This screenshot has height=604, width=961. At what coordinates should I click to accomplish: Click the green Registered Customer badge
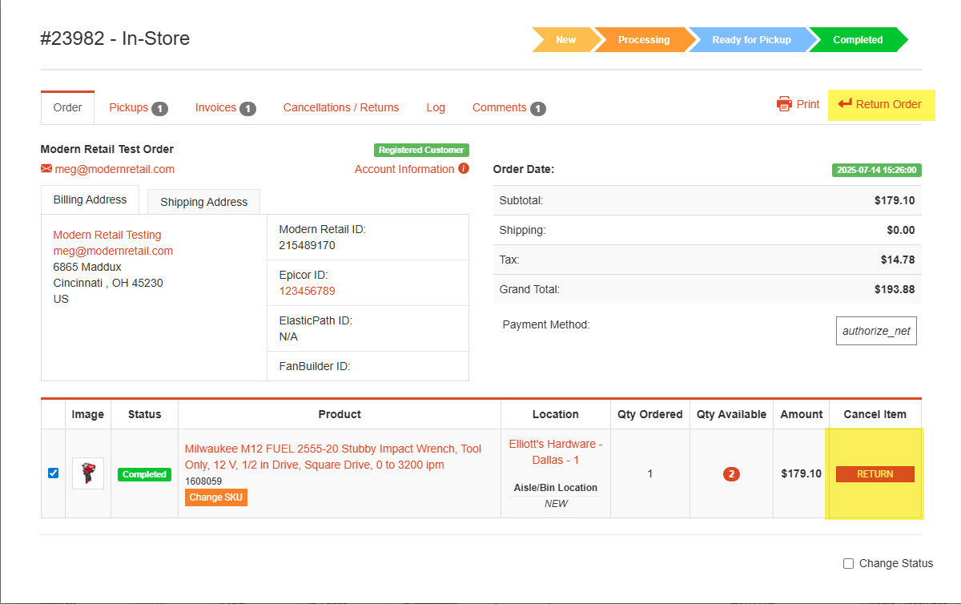coord(421,150)
